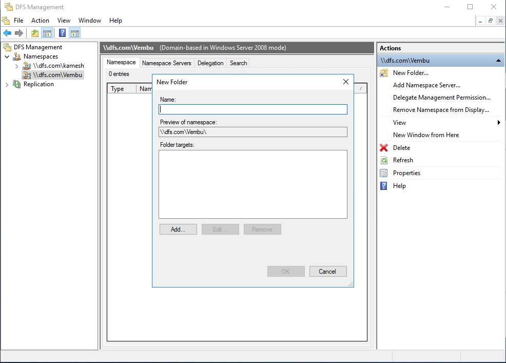Click the Back navigation arrow
This screenshot has height=363, width=506.
[7, 32]
